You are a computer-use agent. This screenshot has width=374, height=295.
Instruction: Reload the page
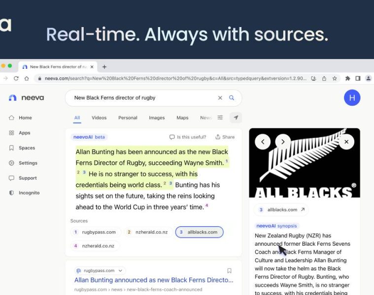16,78
